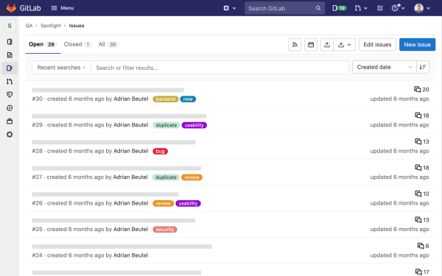Click the new label on issue #30
Viewport: 442px width, 276px height.
[x=188, y=99]
